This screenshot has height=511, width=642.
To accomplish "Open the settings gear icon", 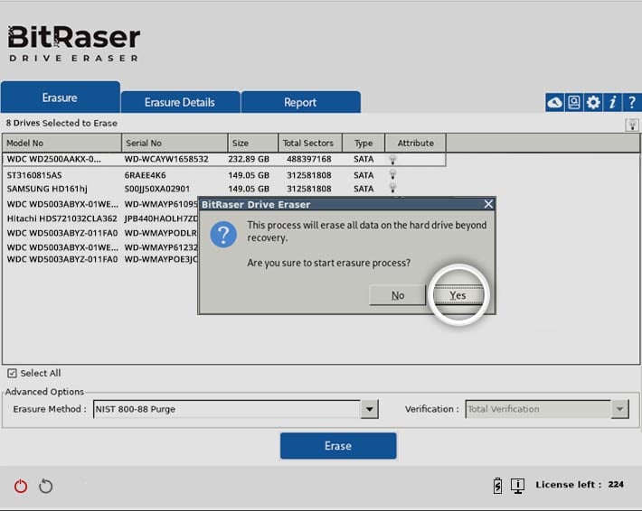I will [x=593, y=102].
